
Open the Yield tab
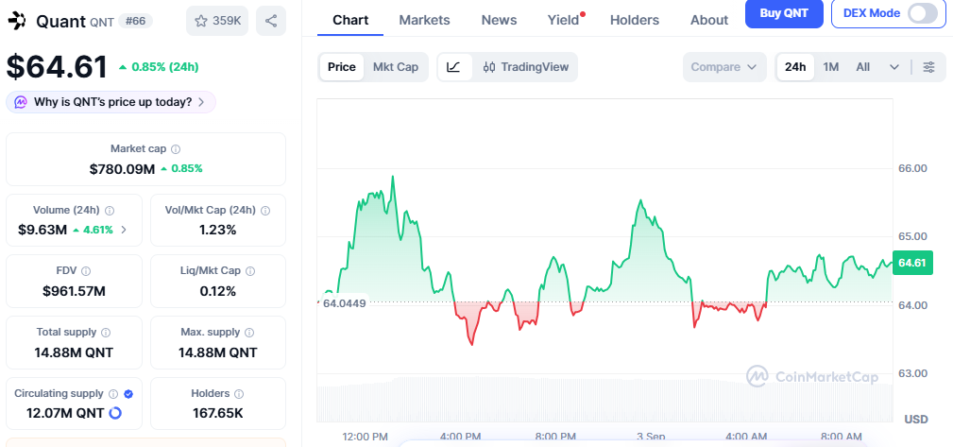tap(564, 20)
